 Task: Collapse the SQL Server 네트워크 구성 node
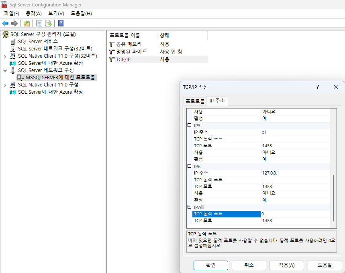(5, 70)
